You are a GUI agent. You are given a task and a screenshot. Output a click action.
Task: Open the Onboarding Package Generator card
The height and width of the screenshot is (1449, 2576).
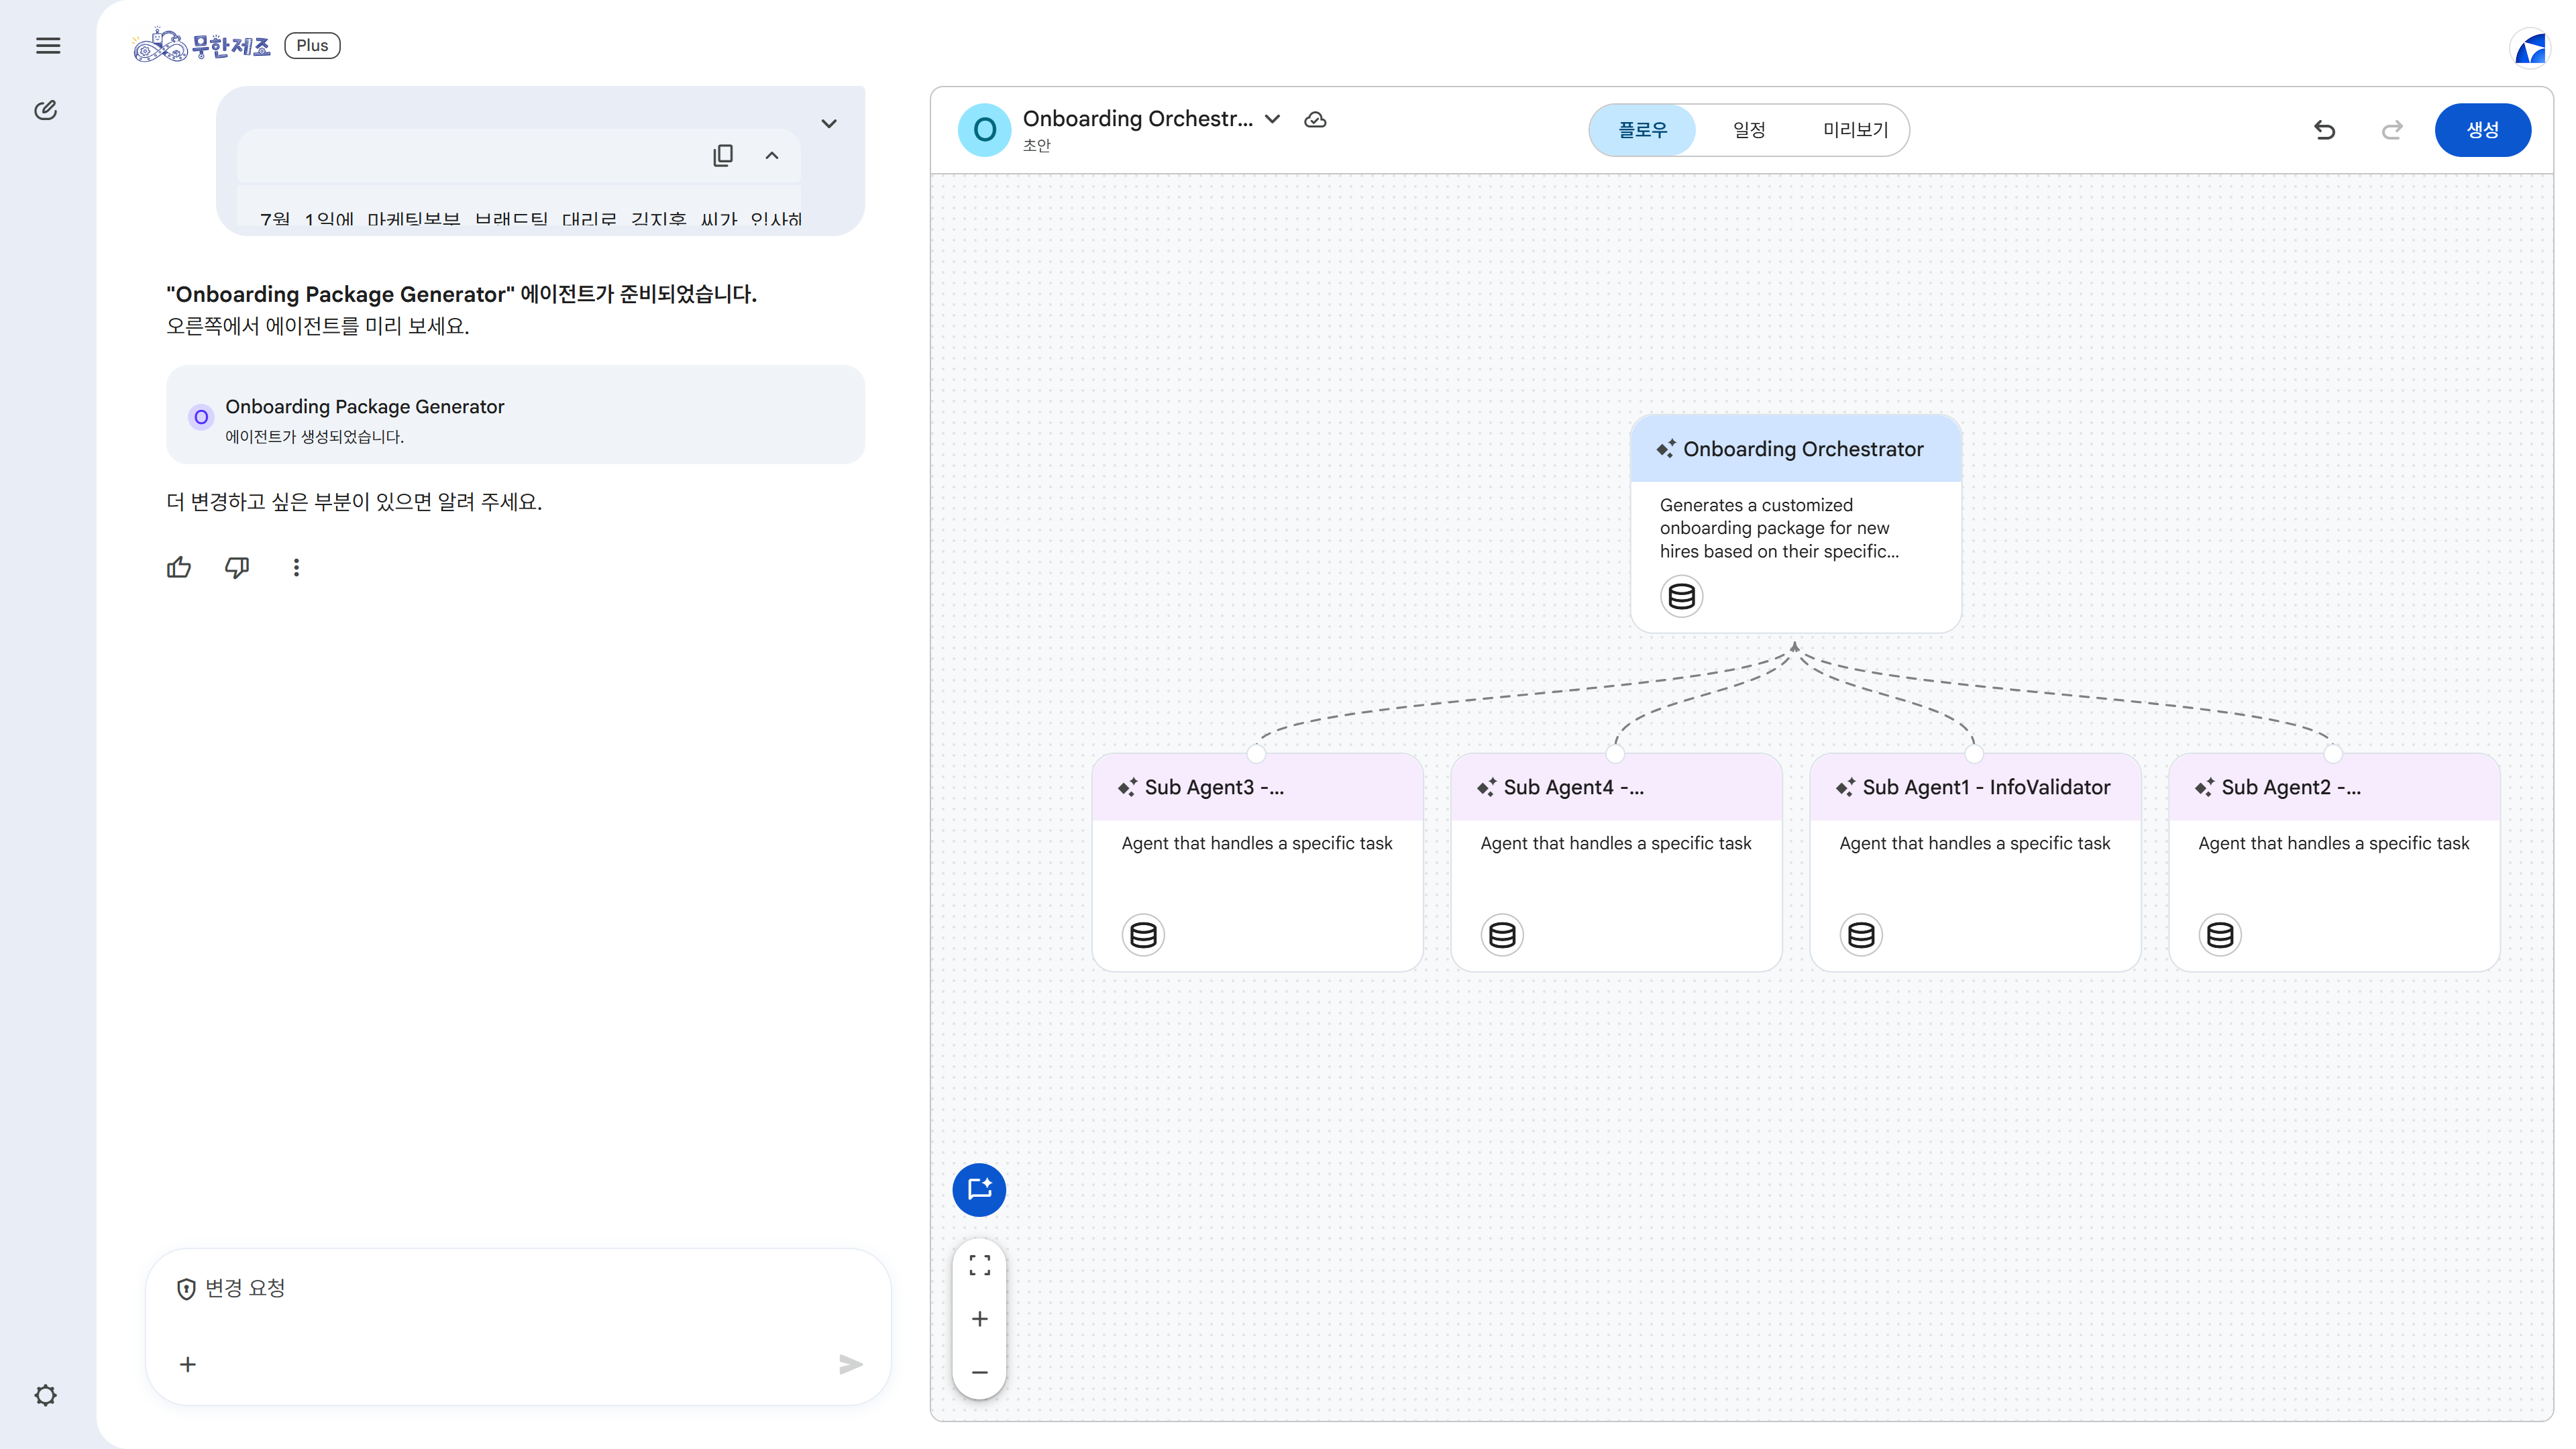pyautogui.click(x=515, y=414)
